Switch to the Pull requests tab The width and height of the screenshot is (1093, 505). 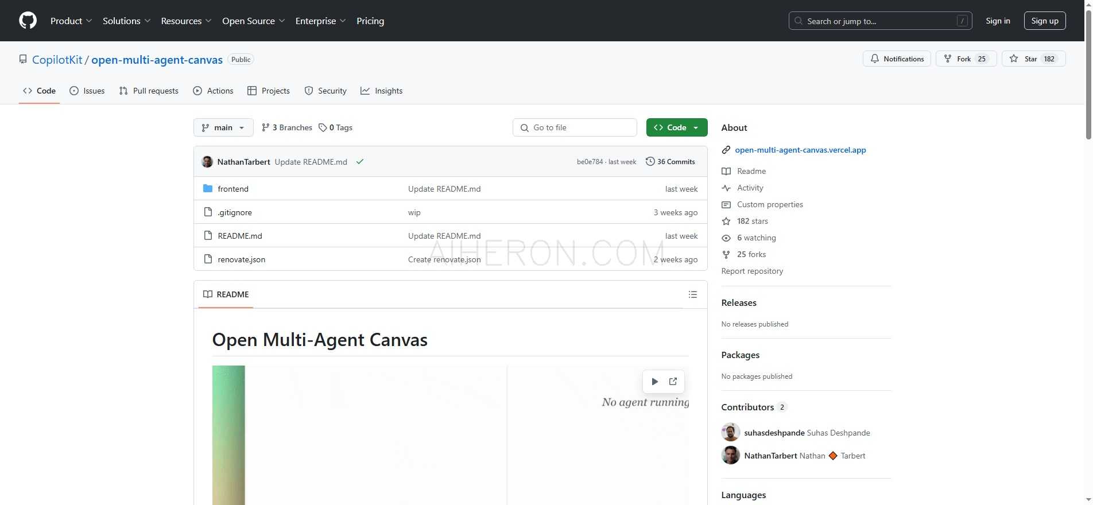pos(149,91)
